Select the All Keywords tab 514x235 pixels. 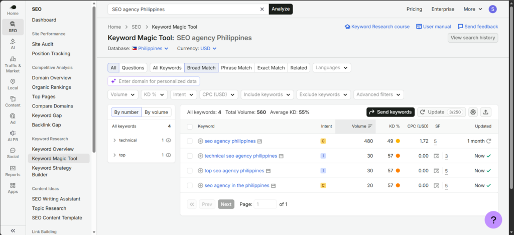pyautogui.click(x=167, y=68)
